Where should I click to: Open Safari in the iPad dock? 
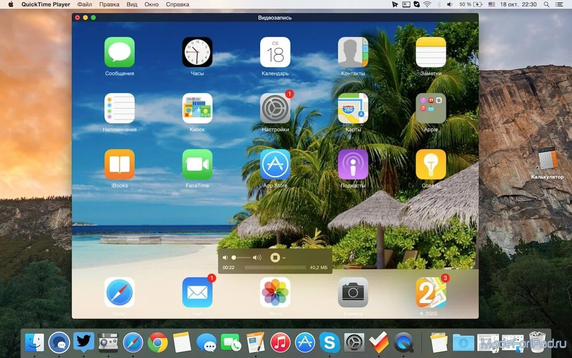[119, 292]
